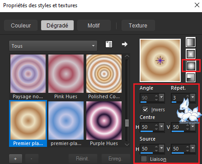The width and height of the screenshot is (202, 164).
Task: Select the sunburst gradient style icon
Action: coord(191,66)
